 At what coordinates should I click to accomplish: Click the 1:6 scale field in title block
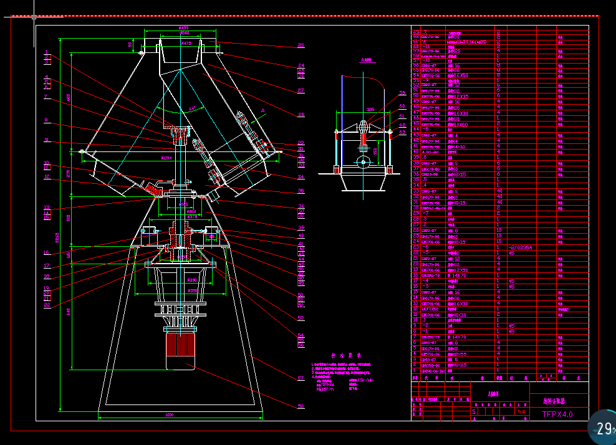[x=522, y=411]
